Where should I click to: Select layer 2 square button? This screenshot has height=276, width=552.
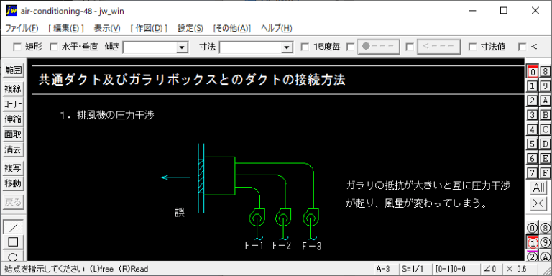click(x=533, y=101)
